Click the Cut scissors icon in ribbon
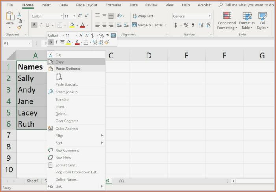The image size is (276, 192). click(x=19, y=14)
